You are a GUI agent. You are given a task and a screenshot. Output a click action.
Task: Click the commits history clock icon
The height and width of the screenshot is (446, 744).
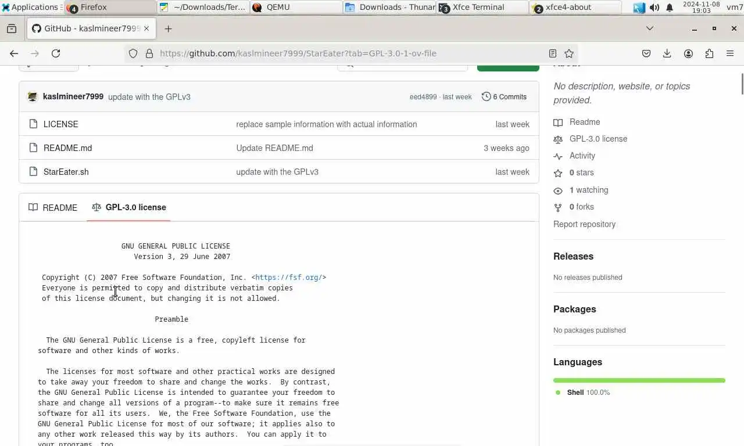(486, 96)
